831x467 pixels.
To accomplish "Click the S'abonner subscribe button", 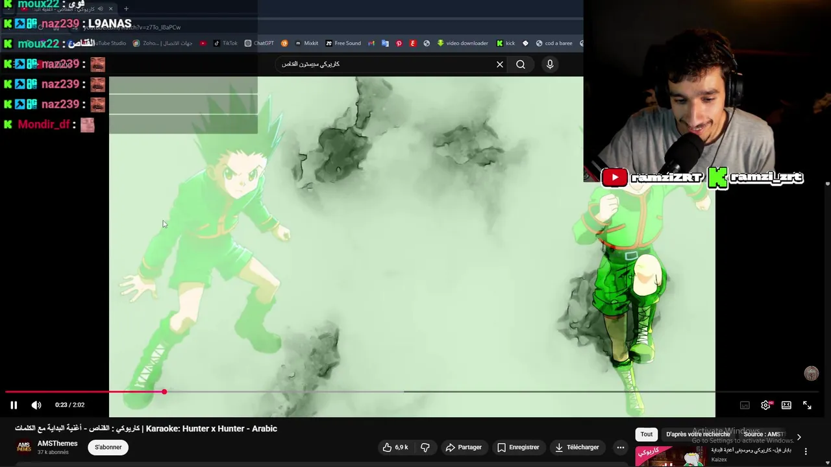I will [108, 447].
